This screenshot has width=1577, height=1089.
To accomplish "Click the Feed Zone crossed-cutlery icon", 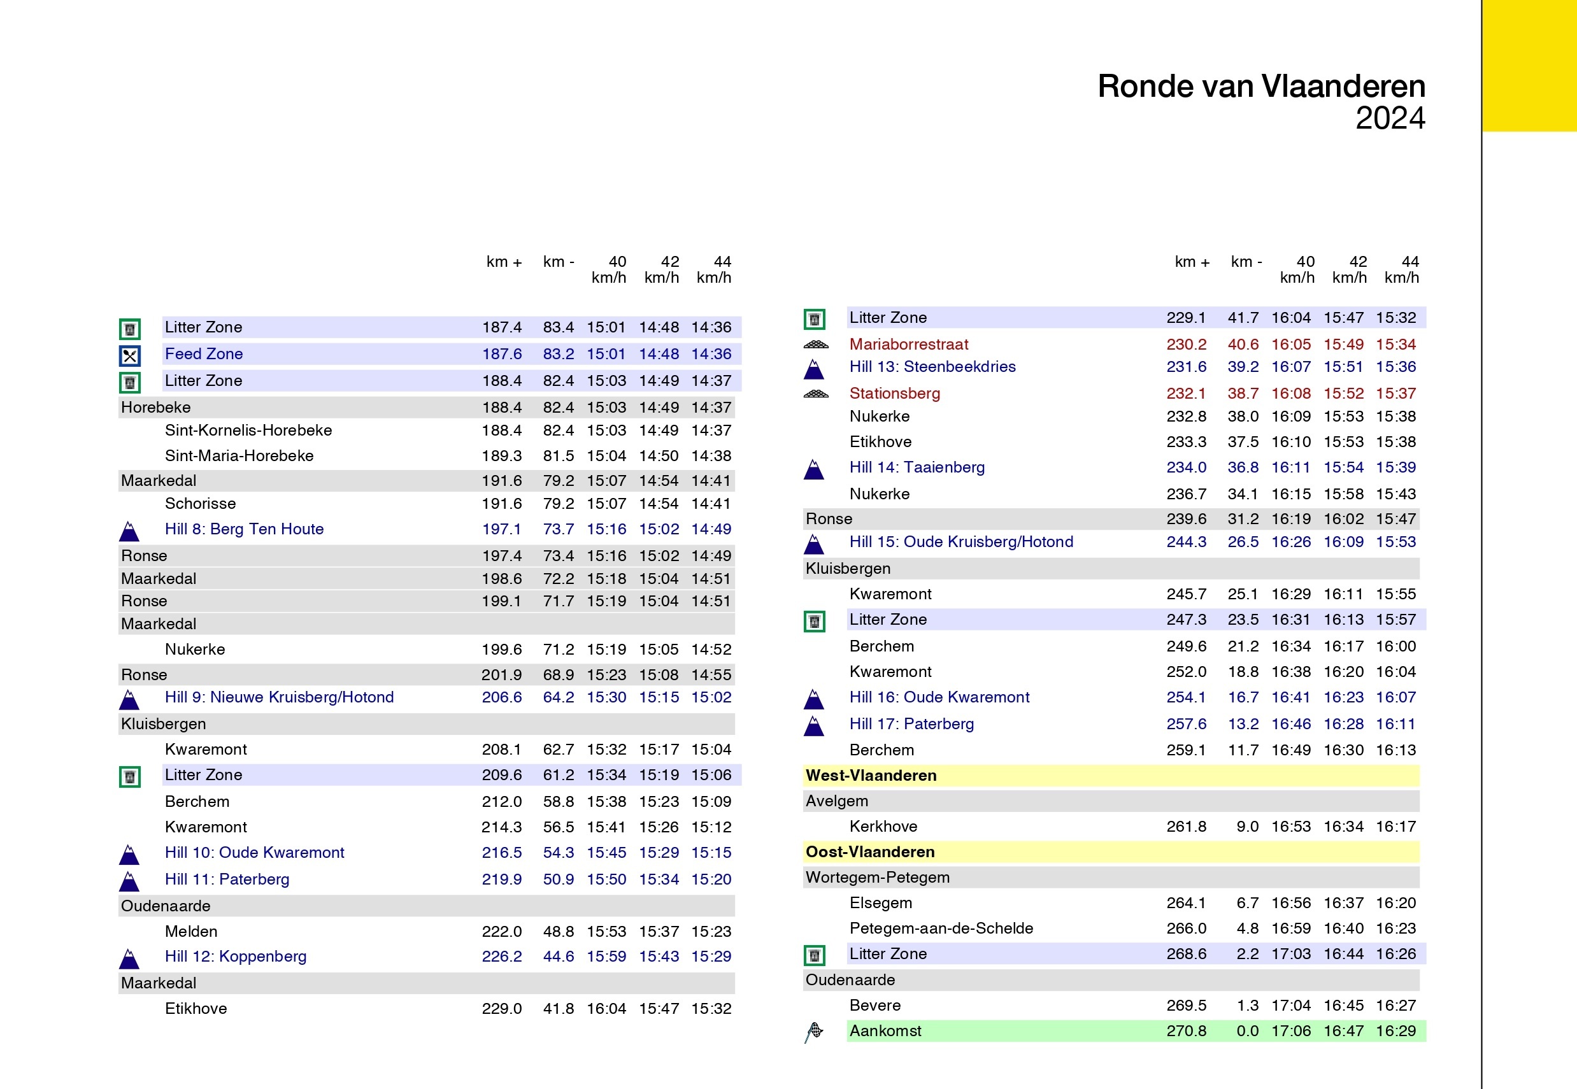I will 130,355.
